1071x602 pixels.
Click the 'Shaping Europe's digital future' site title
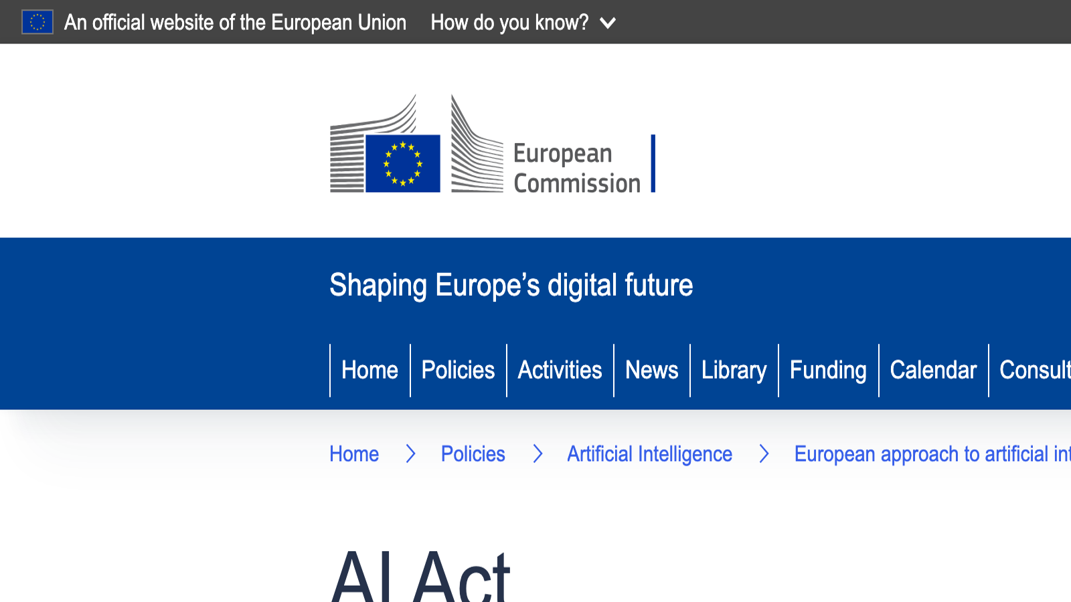click(511, 285)
